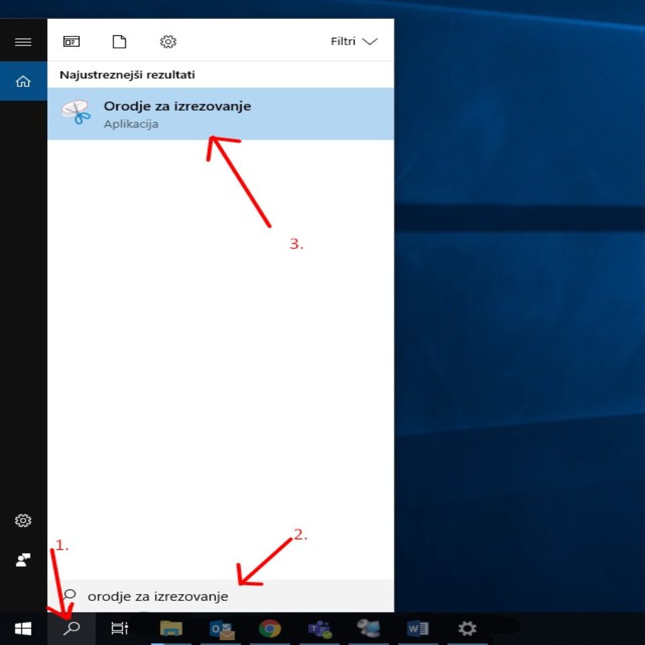Image resolution: width=645 pixels, height=645 pixels.
Task: Click the taskbar search magnifier icon
Action: coord(72,629)
